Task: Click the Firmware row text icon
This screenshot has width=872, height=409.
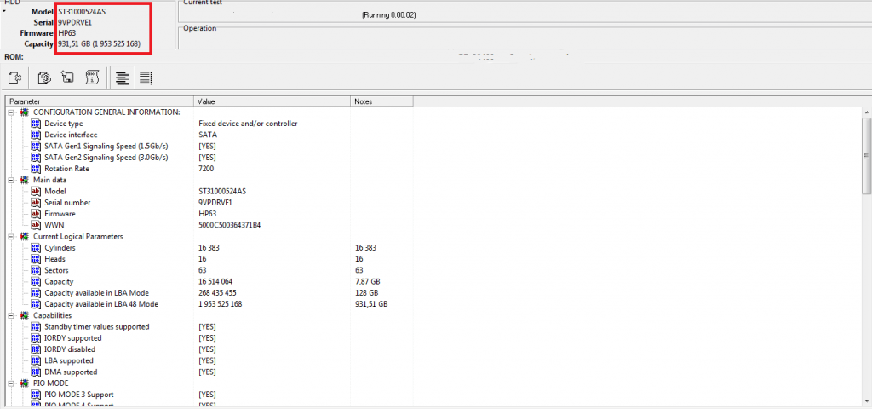Action: pyautogui.click(x=36, y=214)
